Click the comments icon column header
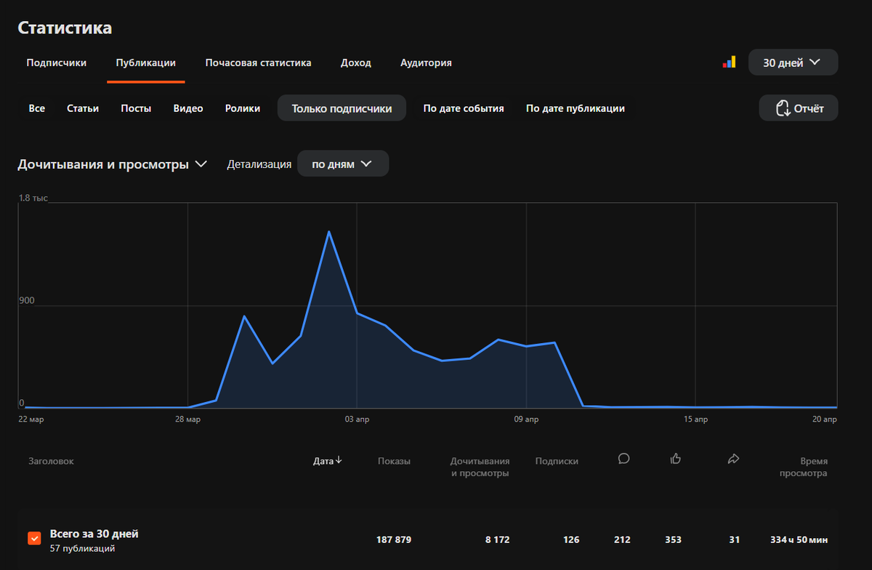The image size is (872, 570). [623, 459]
